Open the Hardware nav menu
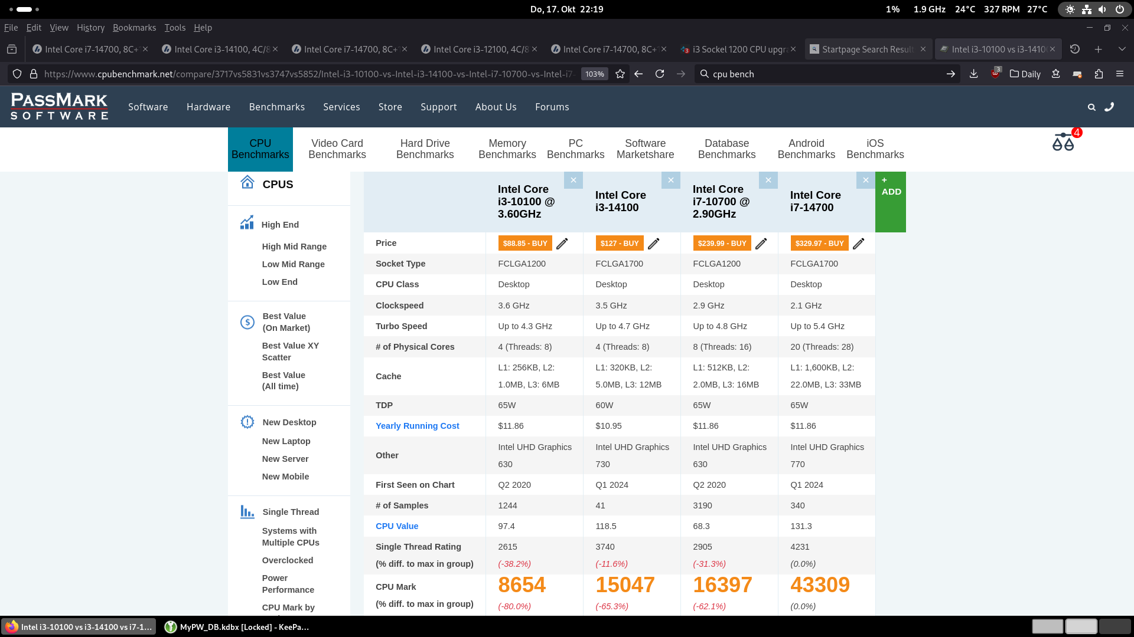Viewport: 1134px width, 637px height. click(208, 107)
